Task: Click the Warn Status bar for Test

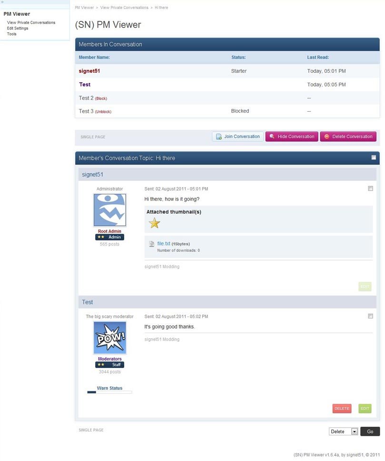Action: 109,392
